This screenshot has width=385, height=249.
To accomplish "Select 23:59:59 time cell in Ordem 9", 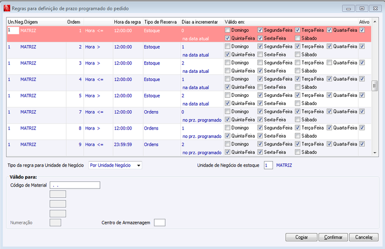I will 123,144.
